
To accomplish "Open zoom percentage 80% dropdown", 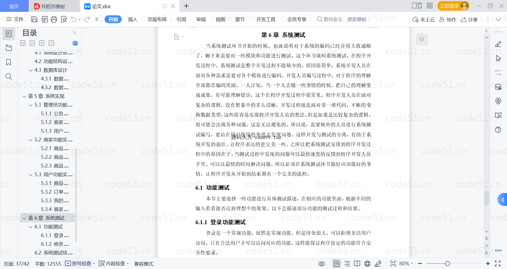I will pos(406,263).
